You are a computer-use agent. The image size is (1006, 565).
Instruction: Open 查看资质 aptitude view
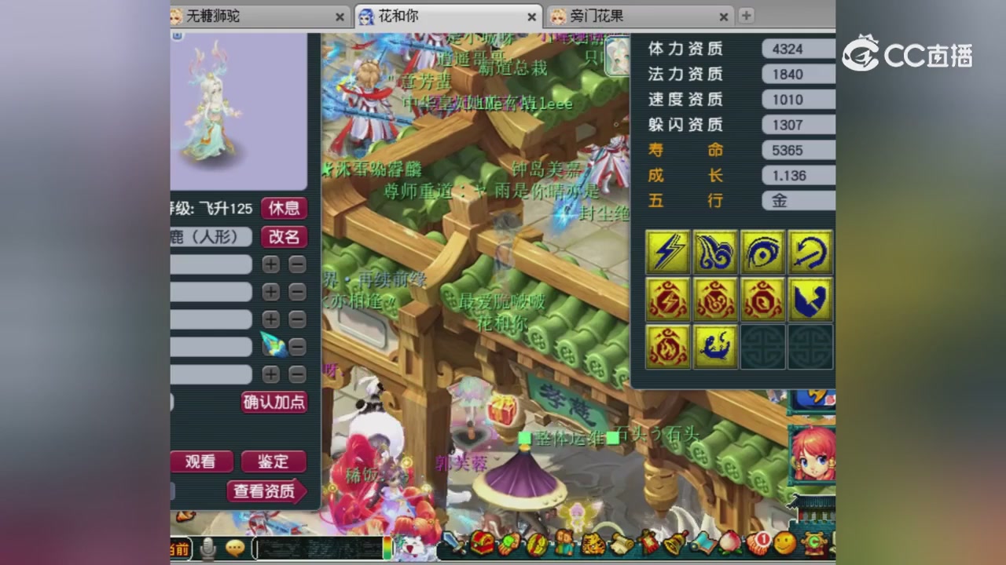[x=266, y=491]
